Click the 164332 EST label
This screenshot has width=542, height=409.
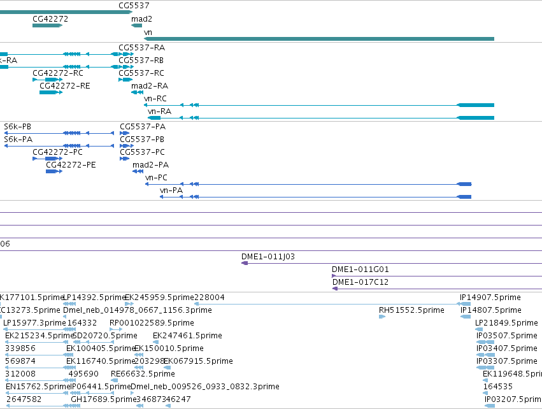coord(82,323)
